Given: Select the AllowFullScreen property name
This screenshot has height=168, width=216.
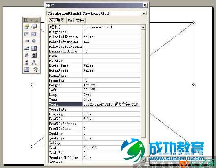Looking at the screenshot, I should click(x=66, y=37).
